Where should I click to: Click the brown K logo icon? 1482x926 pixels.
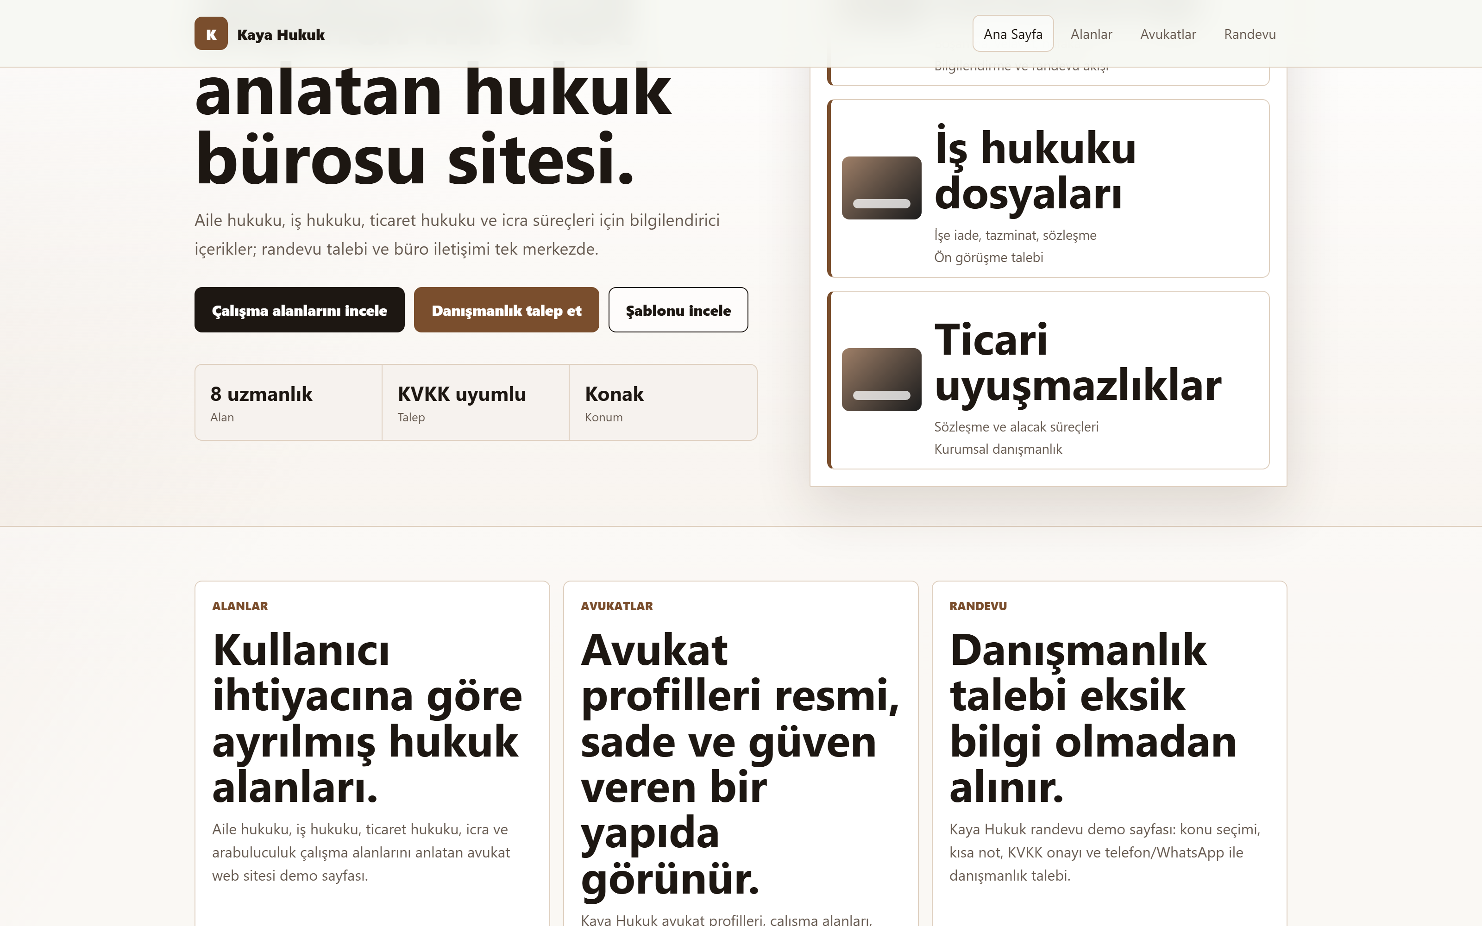click(211, 34)
